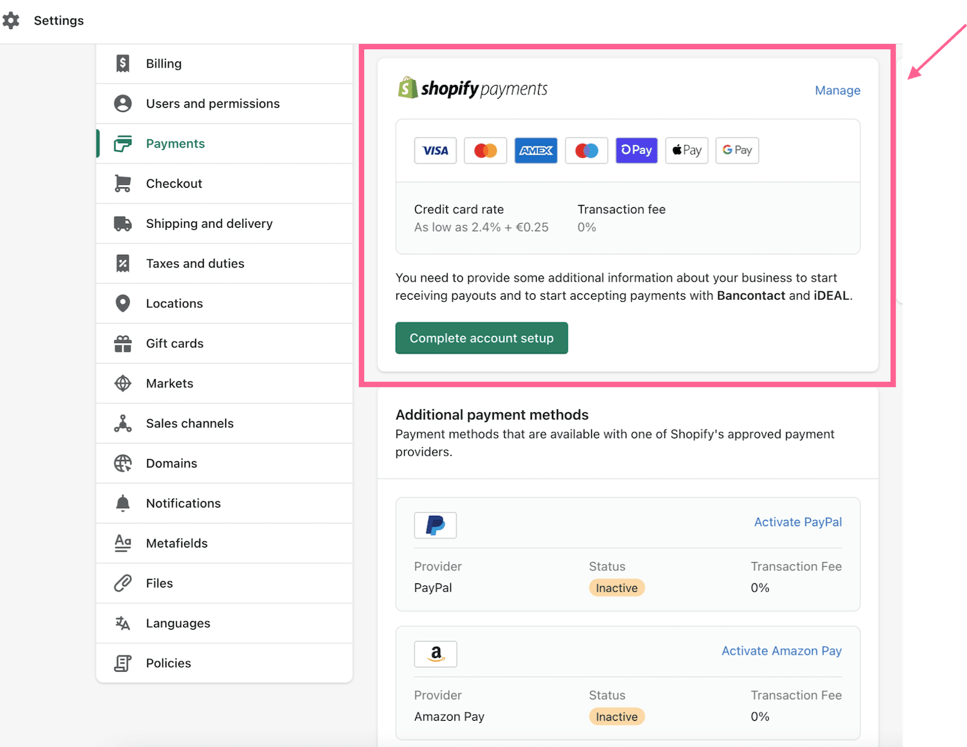This screenshot has width=967, height=747.
Task: Click the 'Transaction fee' label in Shopify Payments
Action: tap(622, 209)
